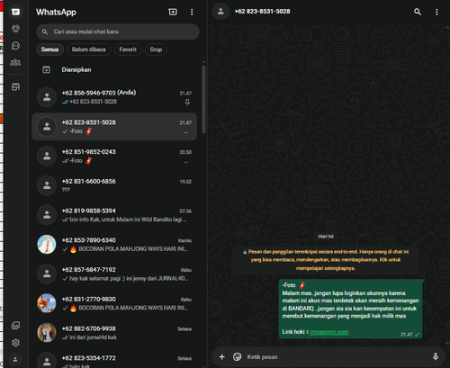
Task: Open the attach plus icon
Action: [x=221, y=356]
